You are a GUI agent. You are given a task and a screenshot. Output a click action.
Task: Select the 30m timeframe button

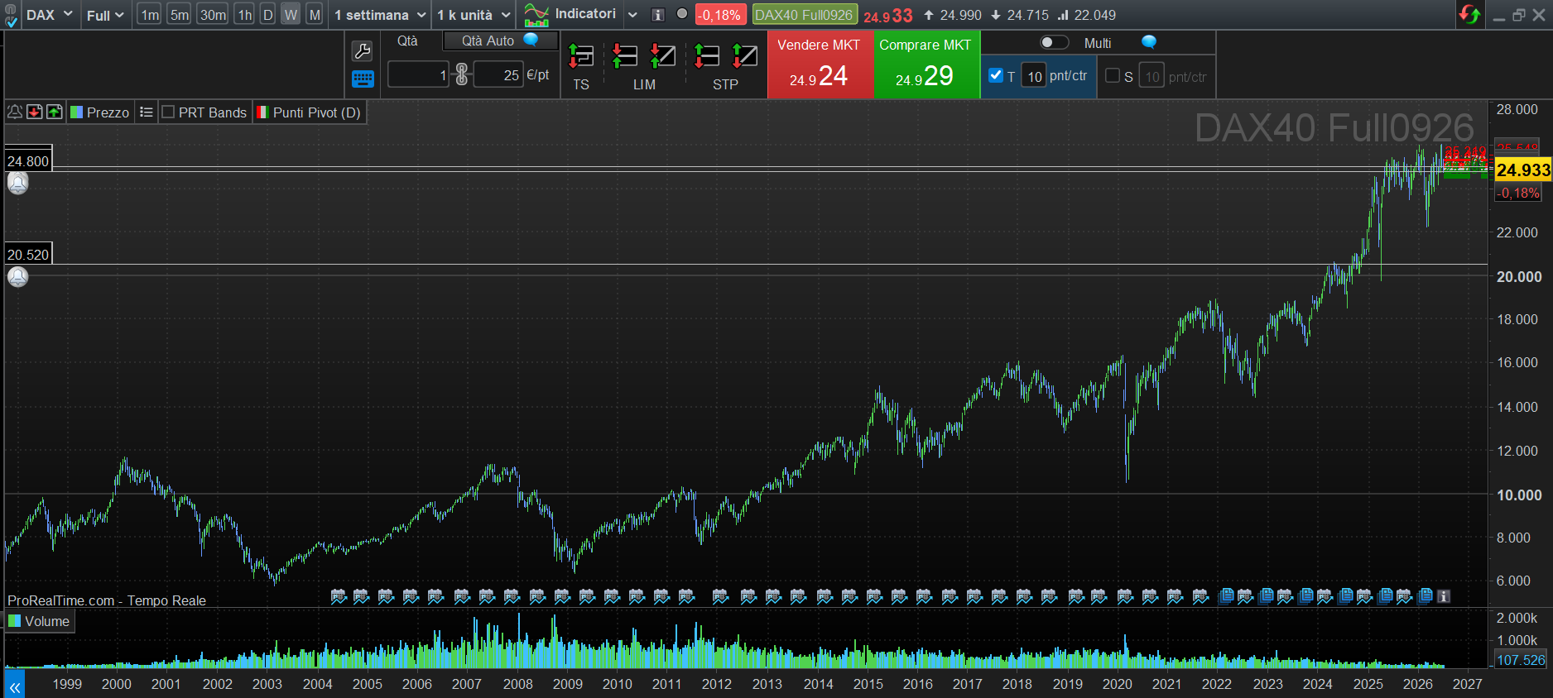(x=213, y=15)
